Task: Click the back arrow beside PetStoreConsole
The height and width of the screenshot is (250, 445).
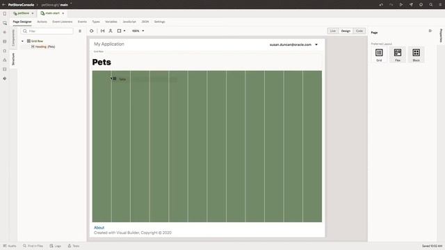Action: (x=3, y=5)
